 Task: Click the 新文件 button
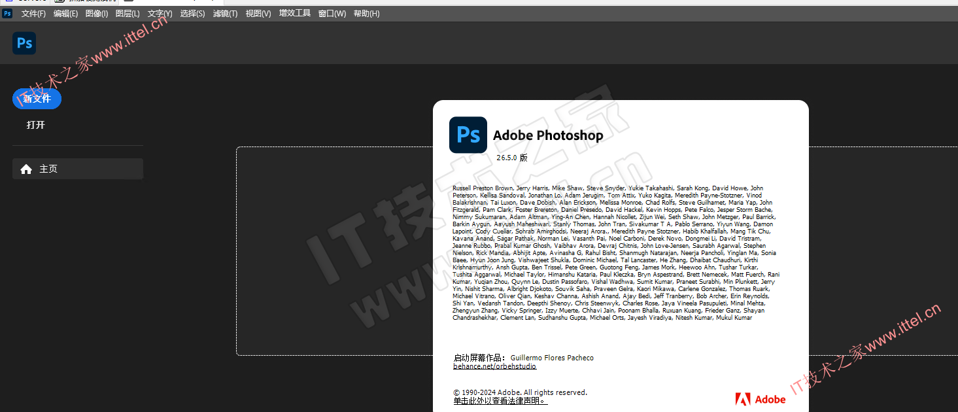click(x=37, y=99)
